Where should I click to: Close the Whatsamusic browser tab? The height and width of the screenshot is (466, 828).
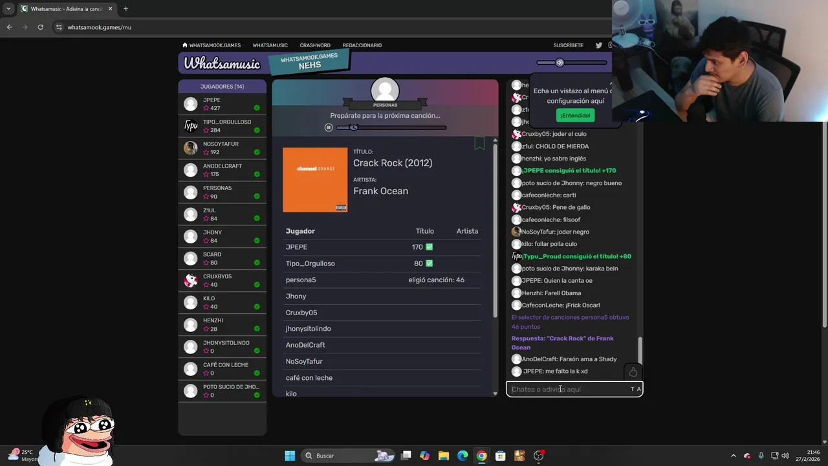tap(110, 9)
